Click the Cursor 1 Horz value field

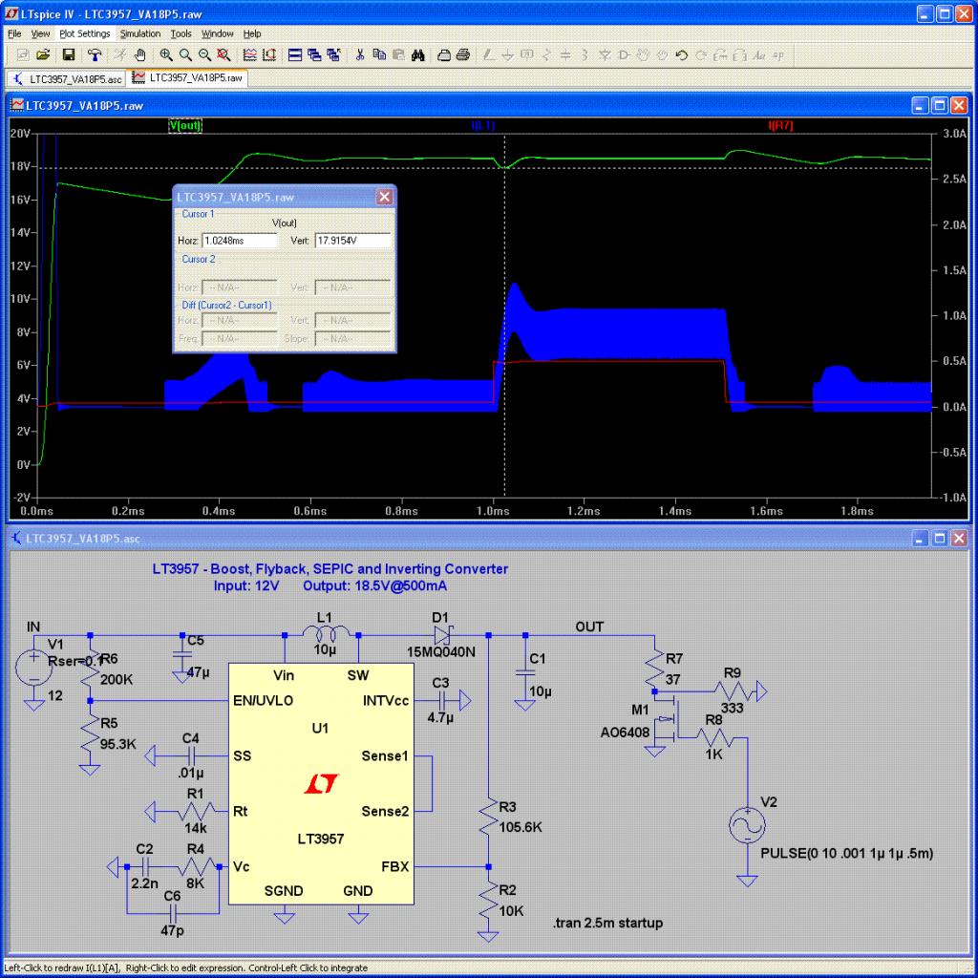click(x=240, y=240)
